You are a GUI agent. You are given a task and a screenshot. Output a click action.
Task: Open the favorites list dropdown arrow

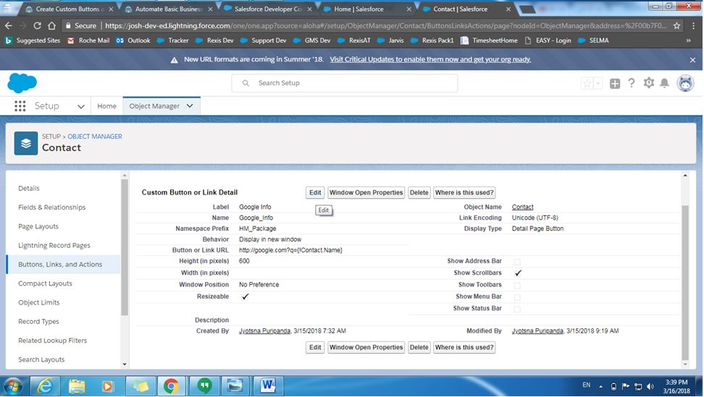pos(598,83)
